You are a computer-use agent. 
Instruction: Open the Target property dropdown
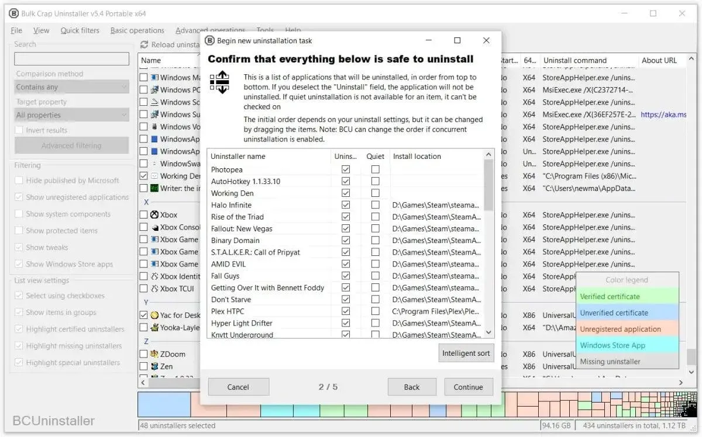click(x=71, y=115)
